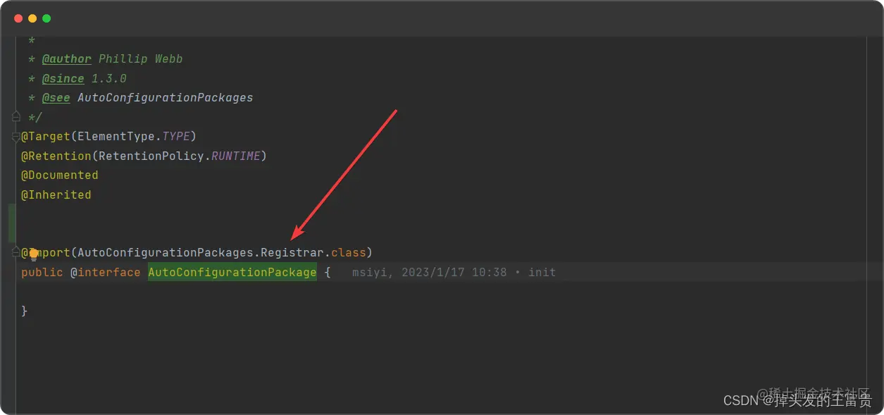Click the RUNTIME constant
The height and width of the screenshot is (415, 884).
pos(236,156)
